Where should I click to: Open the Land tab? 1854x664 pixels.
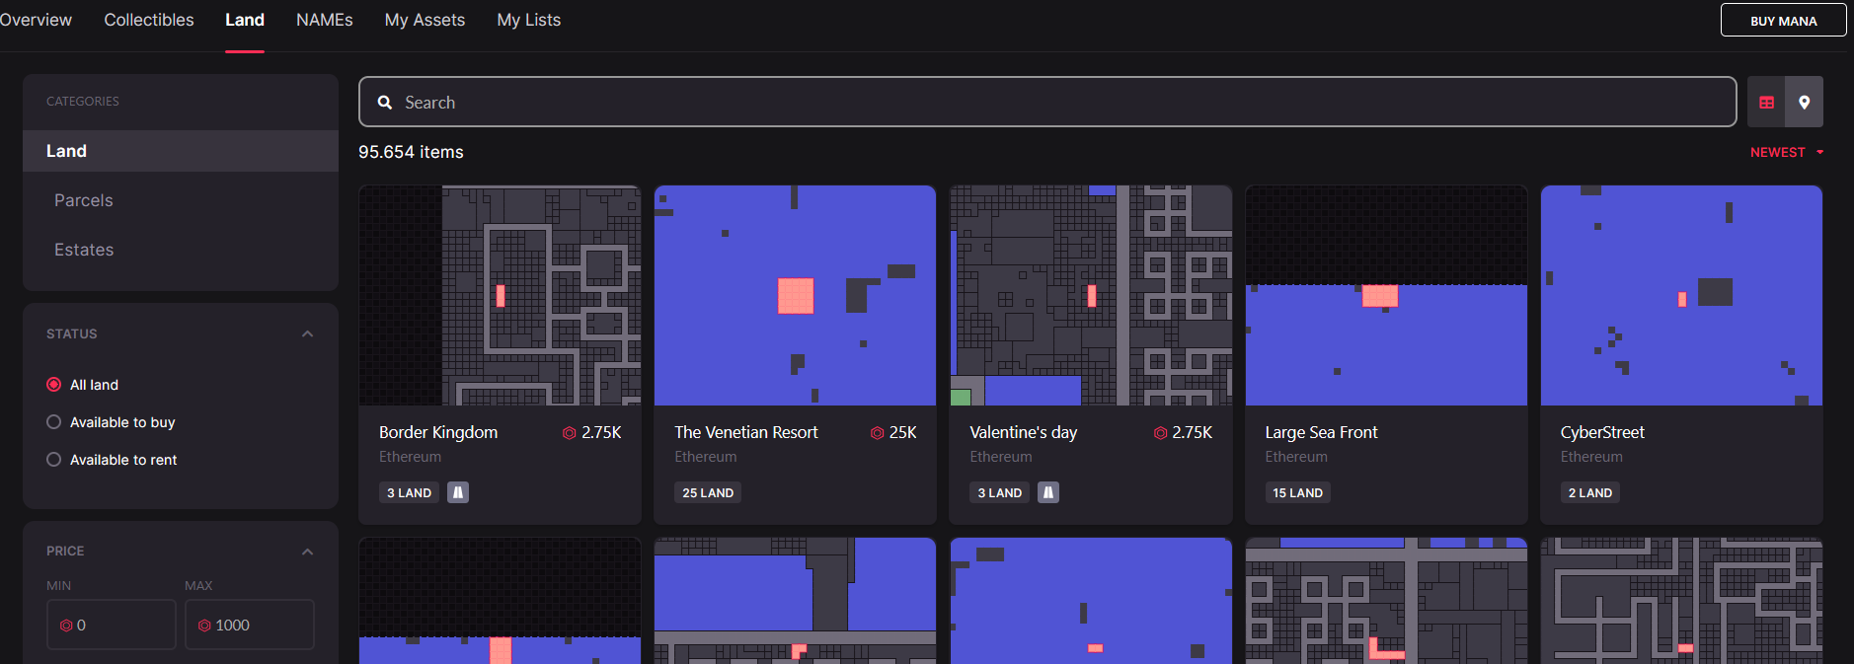245,20
